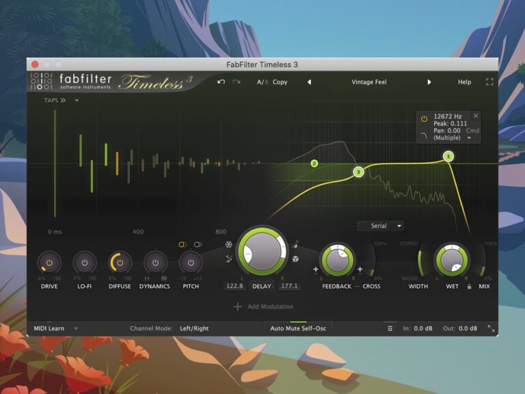Open the Vintage Feel preset menu

tap(369, 82)
